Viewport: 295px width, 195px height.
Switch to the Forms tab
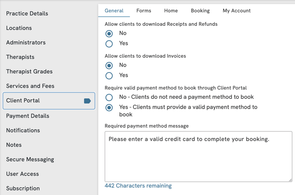[x=144, y=11]
